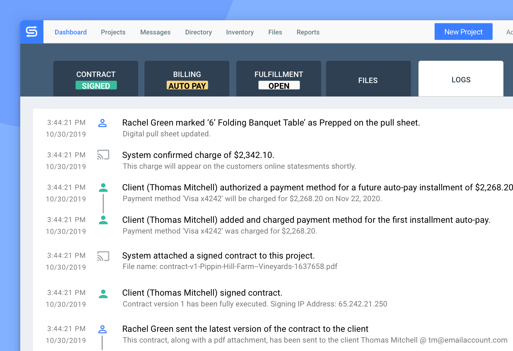Click user icon beside Folding Banquet Table entry
The height and width of the screenshot is (351, 513).
point(103,123)
